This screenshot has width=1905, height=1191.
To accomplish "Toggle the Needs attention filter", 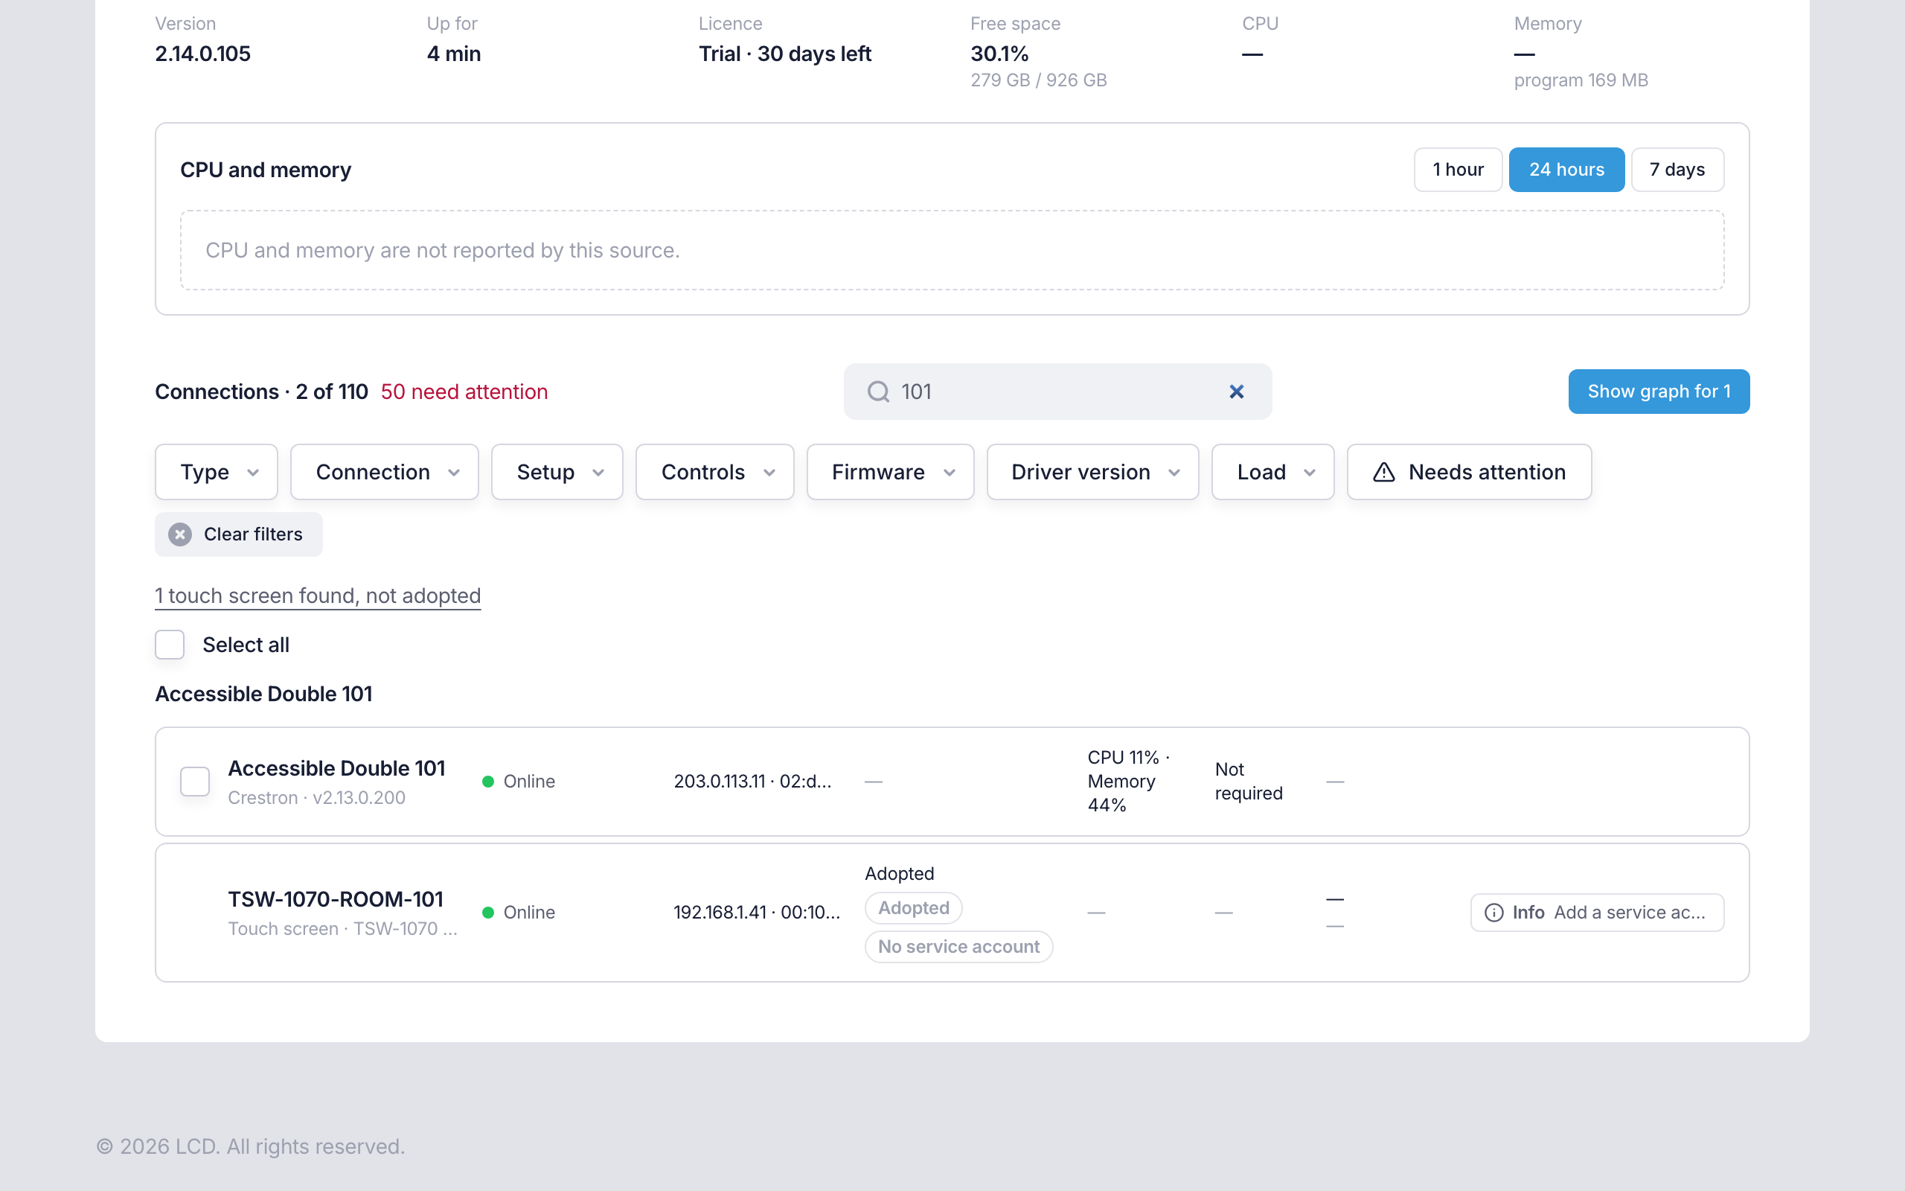I will 1469,472.
